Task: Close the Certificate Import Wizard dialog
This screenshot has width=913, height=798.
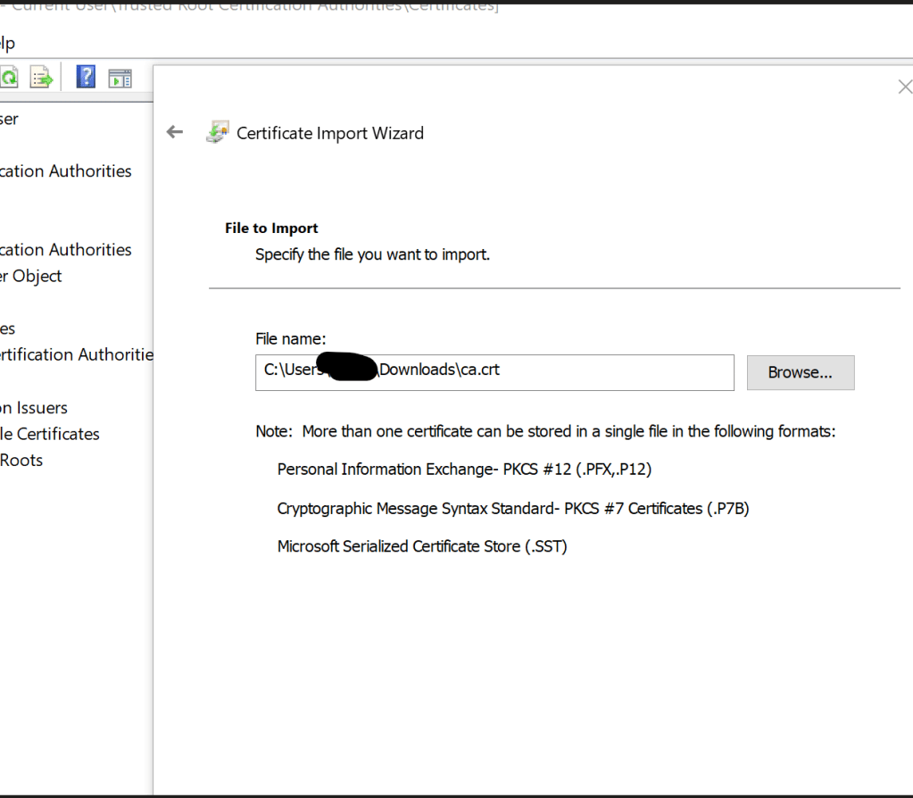Action: coord(903,87)
